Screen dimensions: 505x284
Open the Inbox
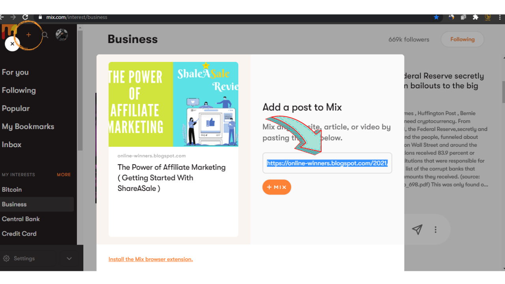click(11, 144)
